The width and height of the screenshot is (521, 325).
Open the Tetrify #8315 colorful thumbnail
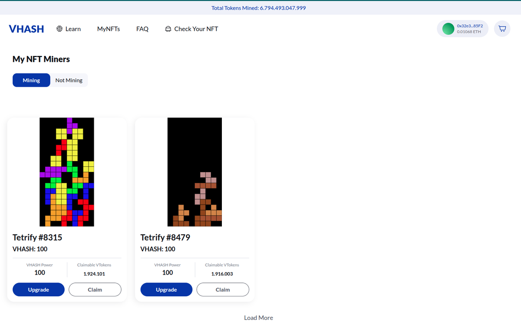67,172
